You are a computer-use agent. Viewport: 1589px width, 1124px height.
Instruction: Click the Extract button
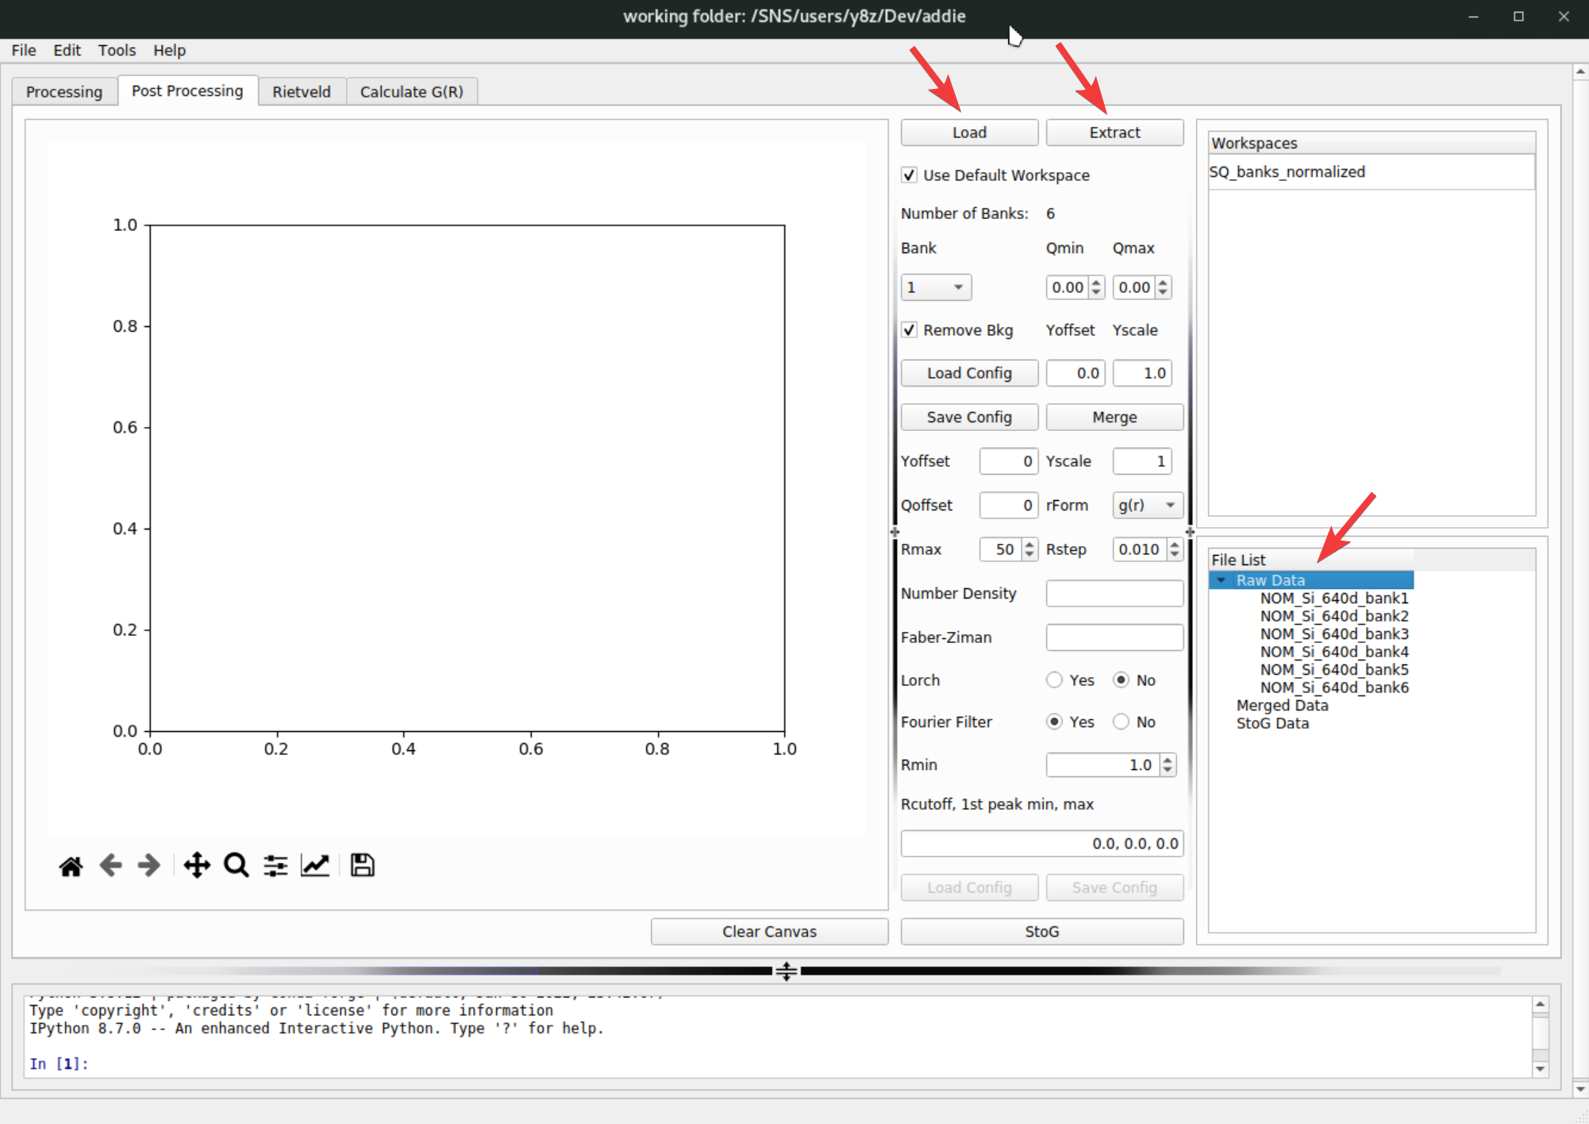pos(1114,133)
